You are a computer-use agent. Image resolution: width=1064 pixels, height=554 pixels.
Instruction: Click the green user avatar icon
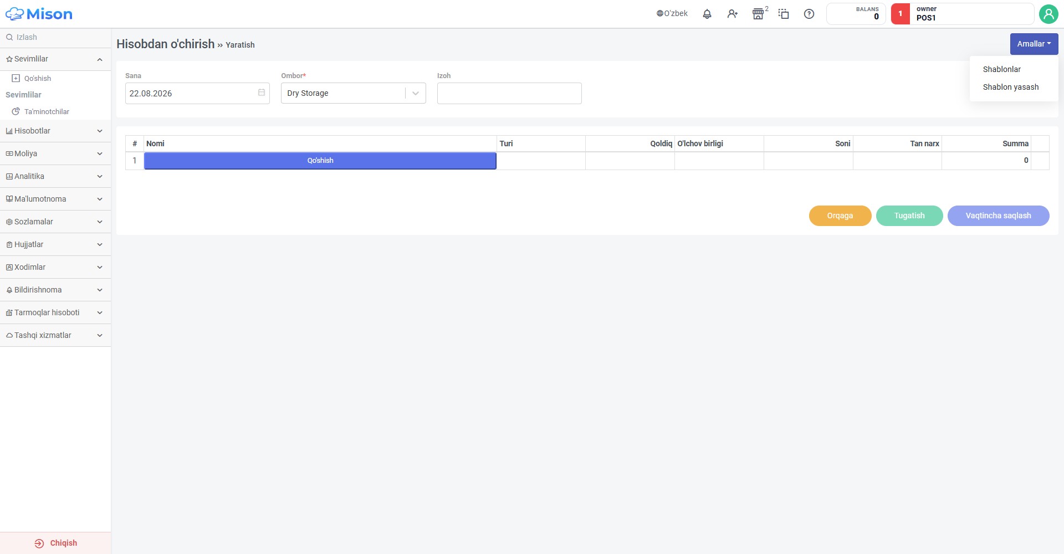point(1048,14)
